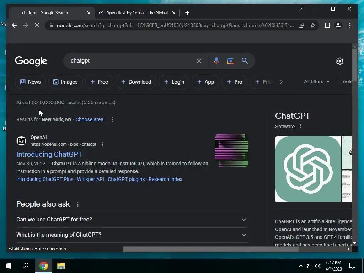
Task: Open options dots next to People also ask
Action: [78, 204]
